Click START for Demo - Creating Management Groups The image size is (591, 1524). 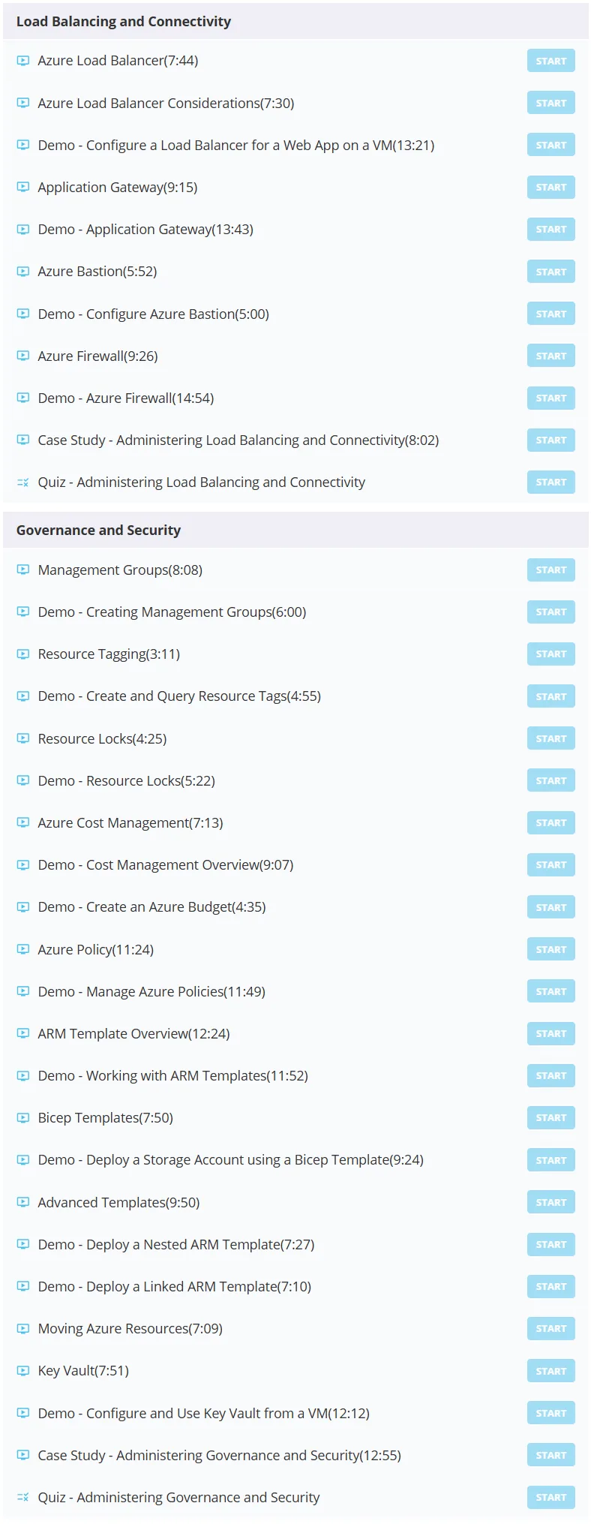(551, 612)
